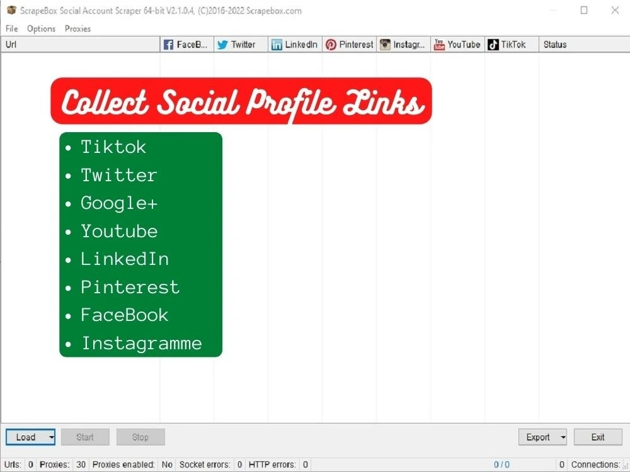Sort by the Status column header
The image size is (630, 472).
(584, 45)
